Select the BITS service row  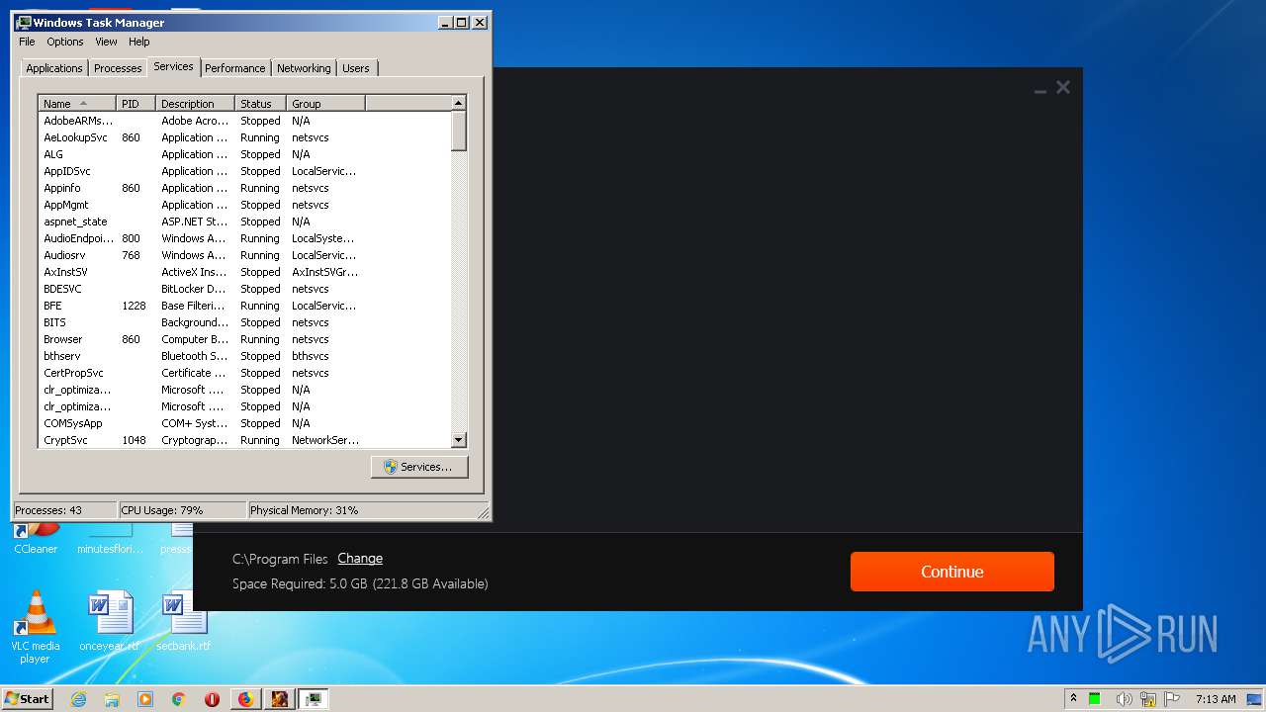(x=244, y=322)
